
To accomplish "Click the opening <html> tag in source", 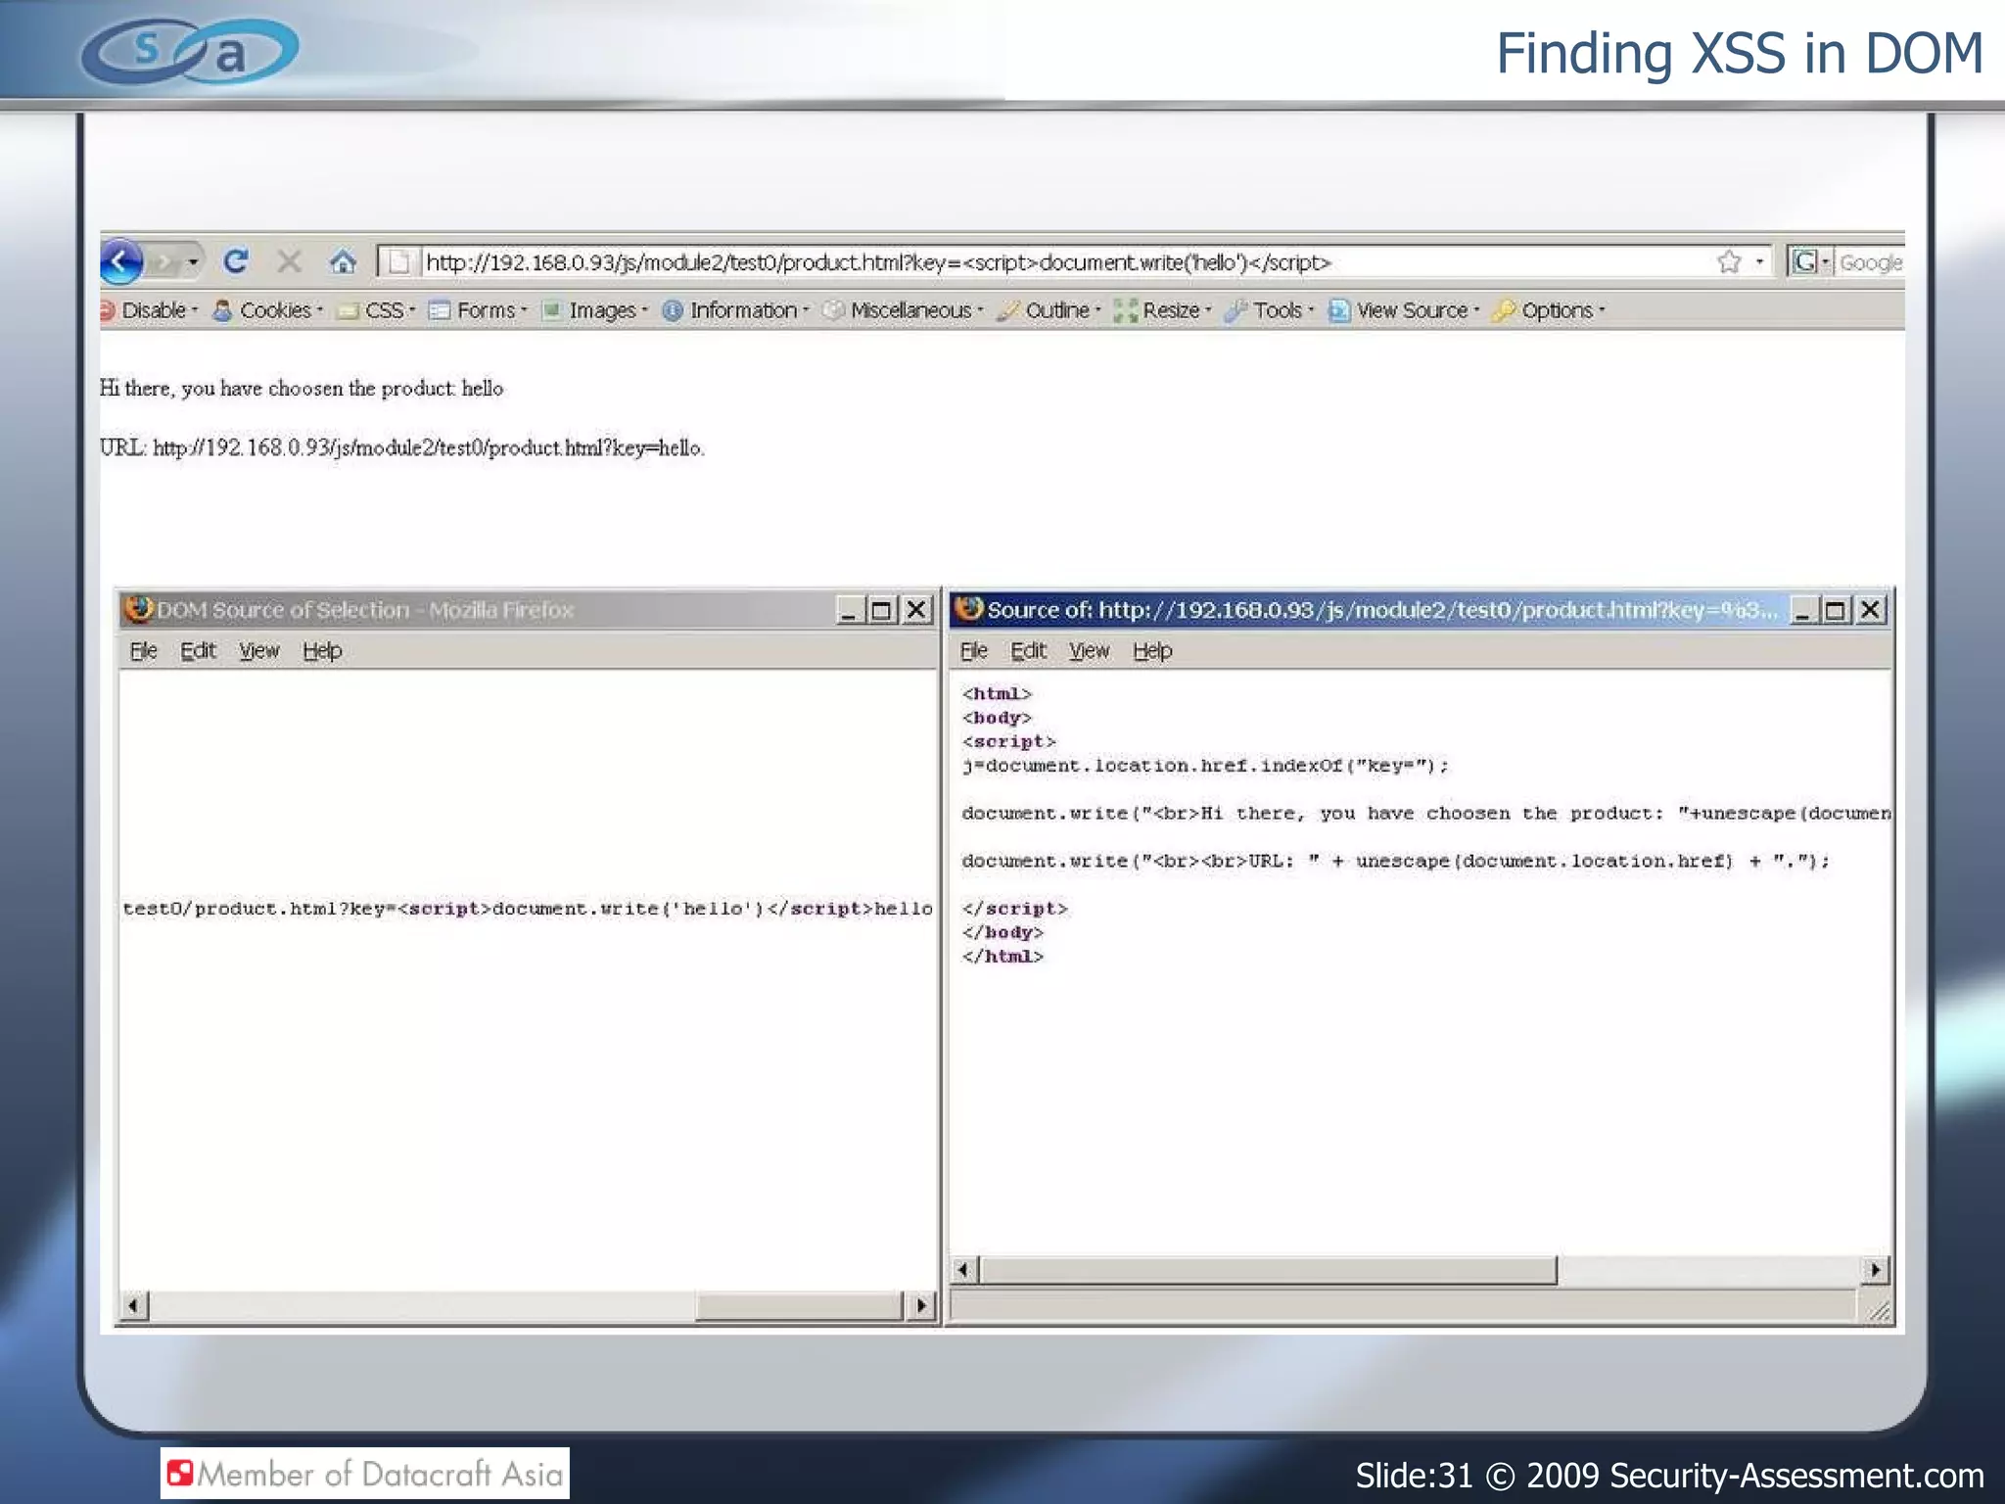I will coord(997,694).
